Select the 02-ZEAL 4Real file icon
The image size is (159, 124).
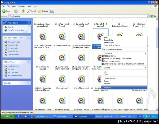pos(81,36)
